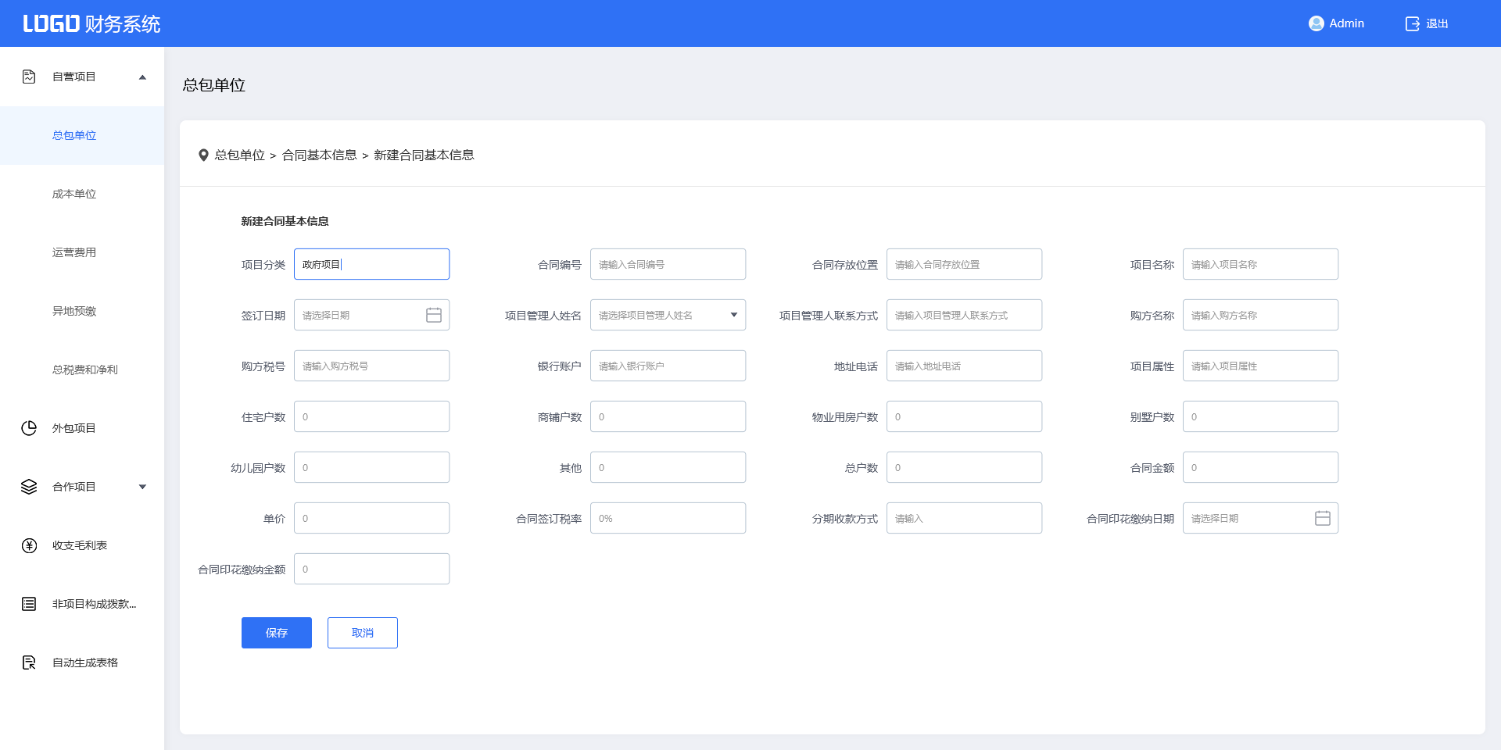This screenshot has height=750, width=1501.
Task: Expand the 合作项目 submenu arrow
Action: tap(142, 487)
